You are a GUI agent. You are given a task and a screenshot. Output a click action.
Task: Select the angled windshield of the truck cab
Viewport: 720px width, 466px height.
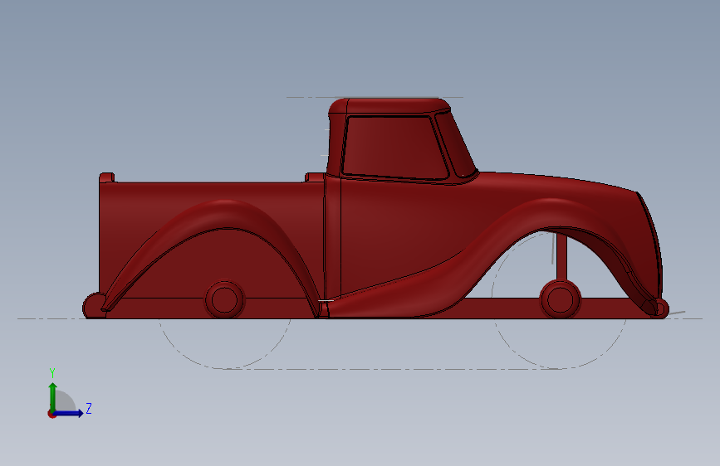pyautogui.click(x=456, y=143)
